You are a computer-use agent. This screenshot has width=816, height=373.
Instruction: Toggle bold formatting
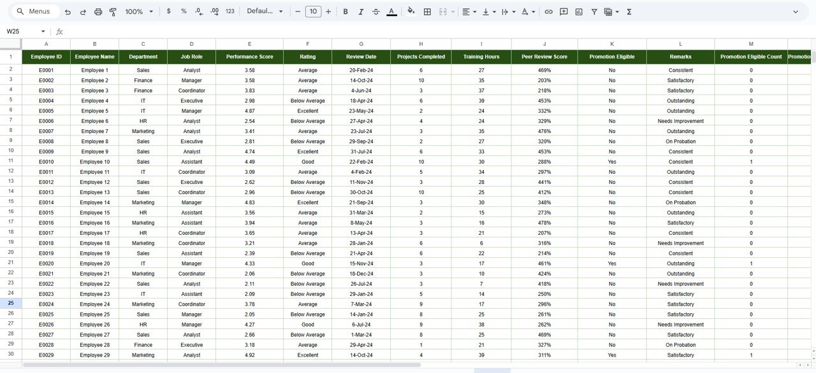(346, 12)
